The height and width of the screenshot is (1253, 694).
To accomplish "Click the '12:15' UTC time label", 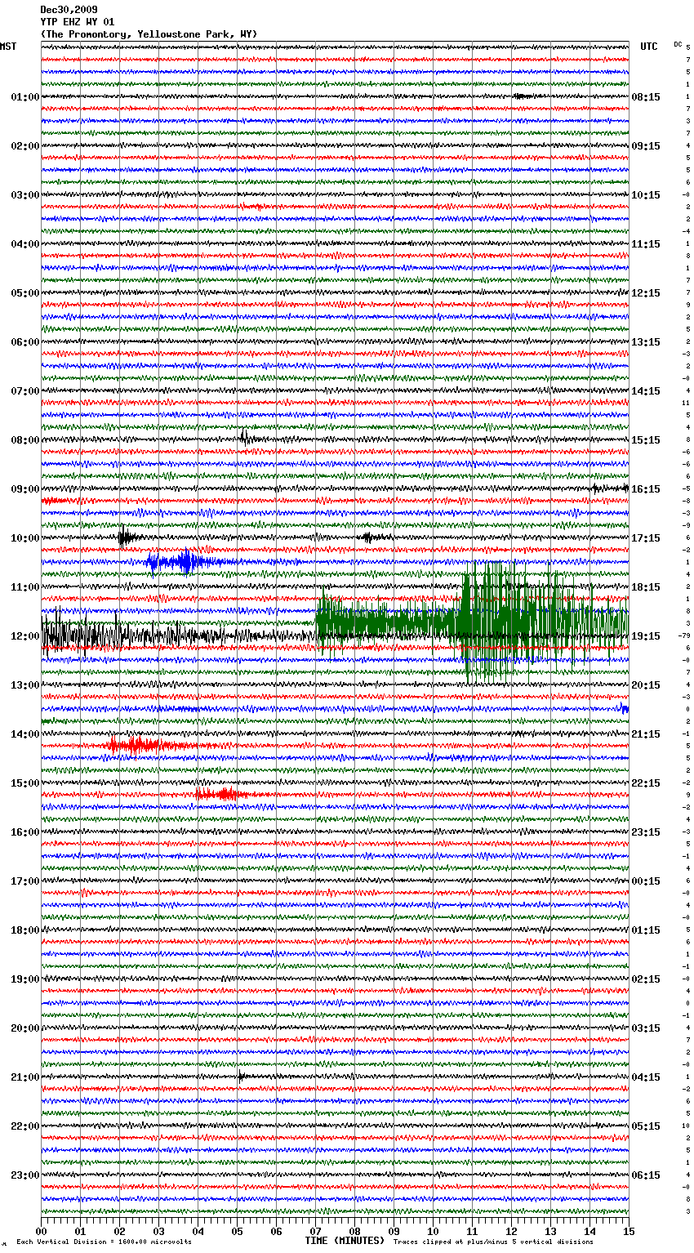I will coord(646,293).
